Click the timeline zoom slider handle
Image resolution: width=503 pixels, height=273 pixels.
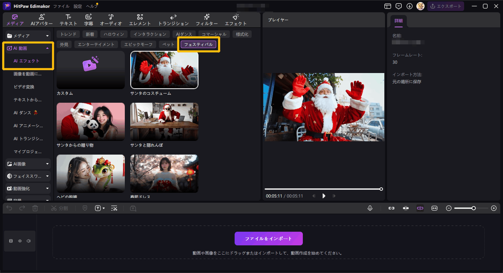coord(474,208)
